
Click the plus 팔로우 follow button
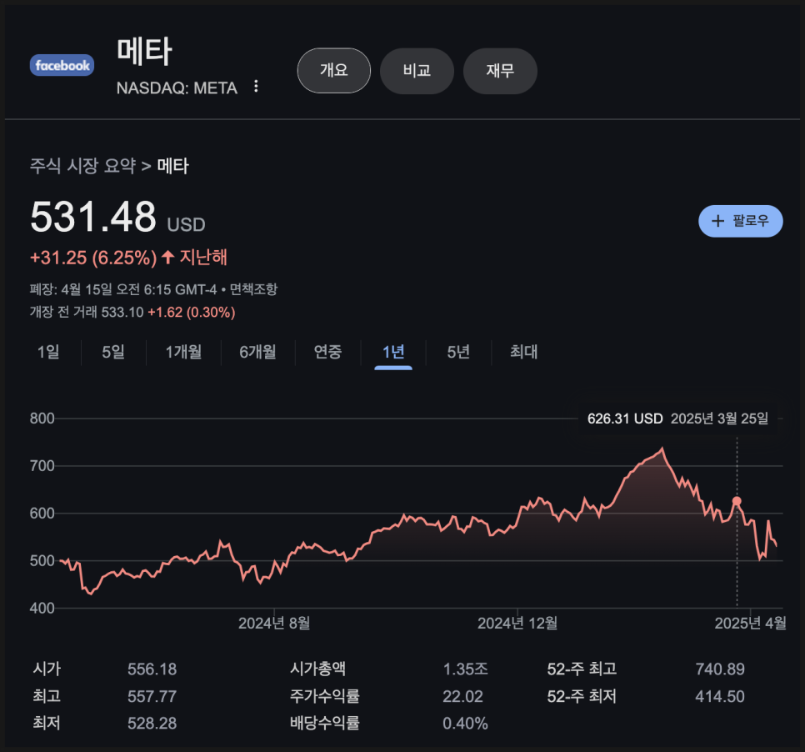(x=740, y=221)
